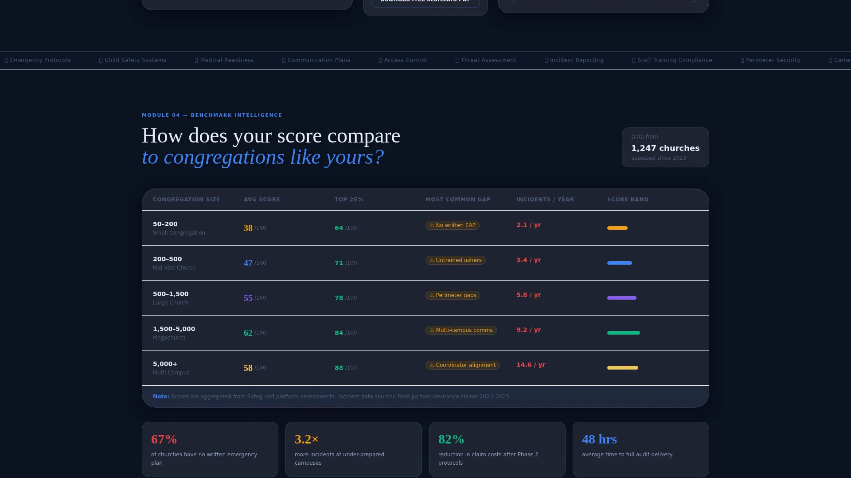
Task: Select the Medical Readiness ticker label
Action: (x=227, y=60)
